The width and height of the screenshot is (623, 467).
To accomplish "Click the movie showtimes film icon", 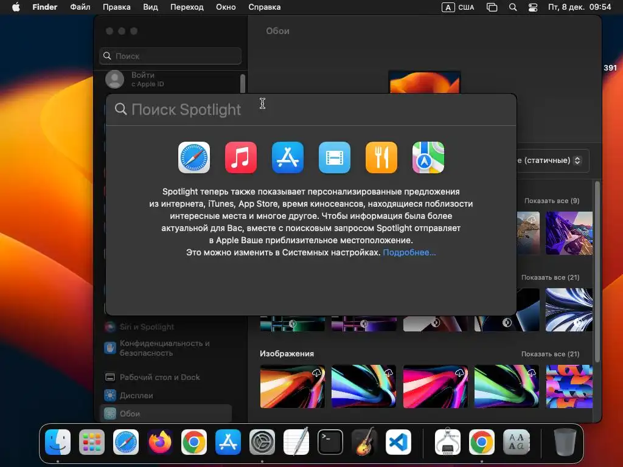I will coord(335,157).
